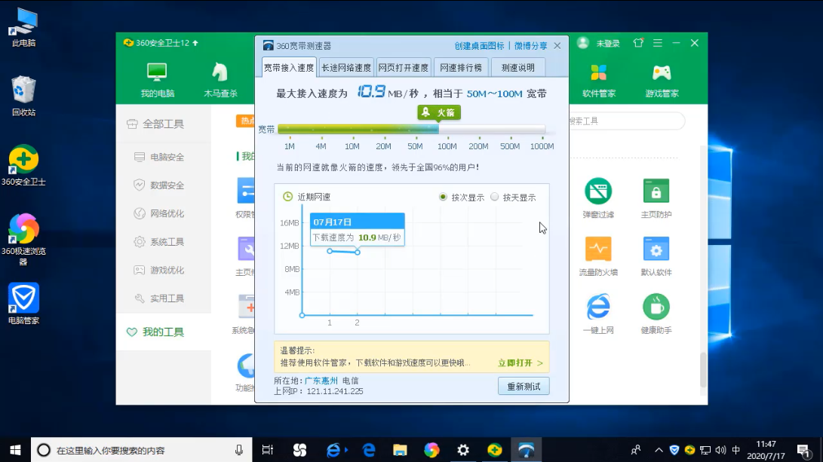This screenshot has height=462, width=823.
Task: Open the 360 main menu (three lines)
Action: click(x=658, y=43)
